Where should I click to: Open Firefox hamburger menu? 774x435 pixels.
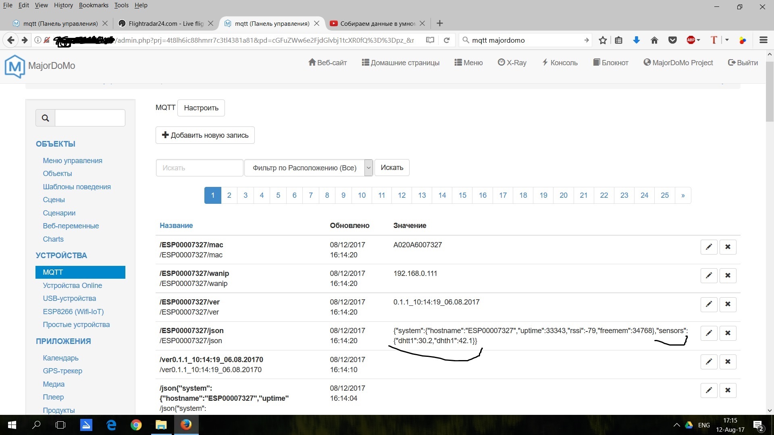pos(763,40)
